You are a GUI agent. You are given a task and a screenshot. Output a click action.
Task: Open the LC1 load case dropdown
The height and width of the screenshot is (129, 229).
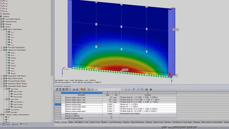[x=122, y=90]
